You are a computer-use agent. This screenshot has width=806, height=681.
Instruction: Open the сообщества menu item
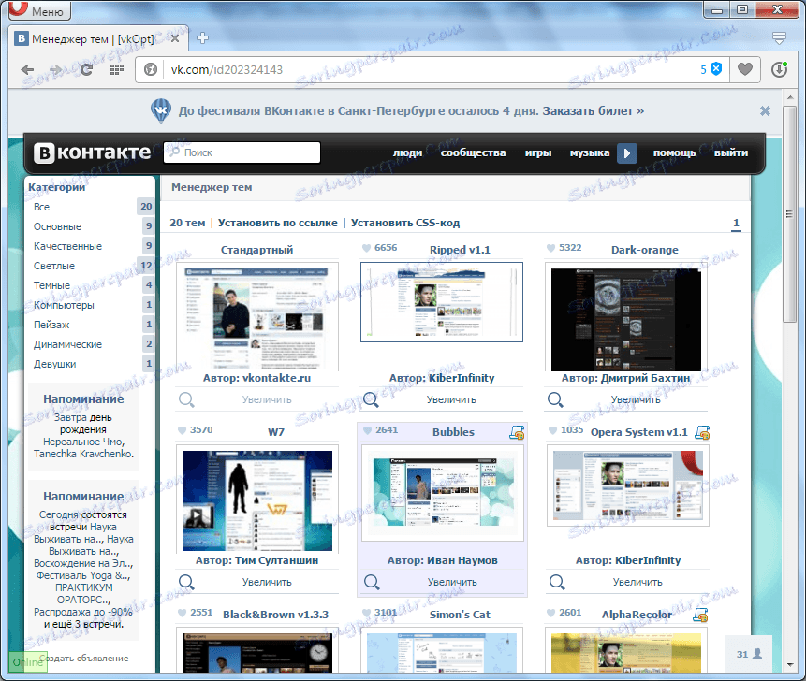click(473, 152)
